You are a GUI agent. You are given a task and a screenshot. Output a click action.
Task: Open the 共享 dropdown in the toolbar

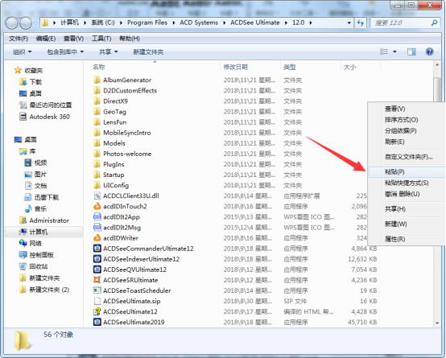109,52
